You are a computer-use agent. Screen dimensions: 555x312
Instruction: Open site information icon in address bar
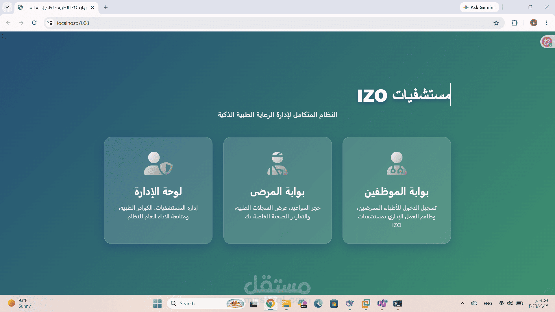coord(50,23)
